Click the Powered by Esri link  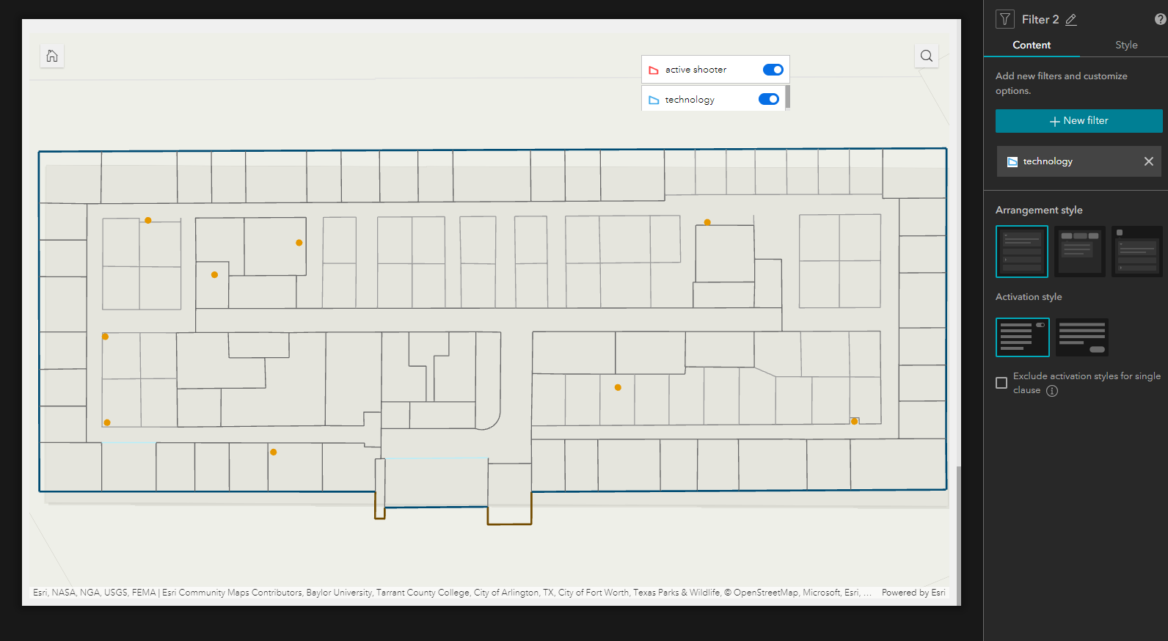913,593
